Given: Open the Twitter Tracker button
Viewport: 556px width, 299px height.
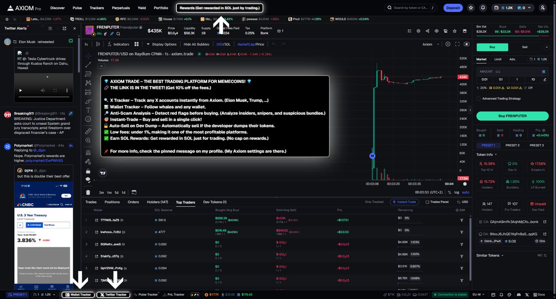Looking at the screenshot, I should pyautogui.click(x=114, y=294).
